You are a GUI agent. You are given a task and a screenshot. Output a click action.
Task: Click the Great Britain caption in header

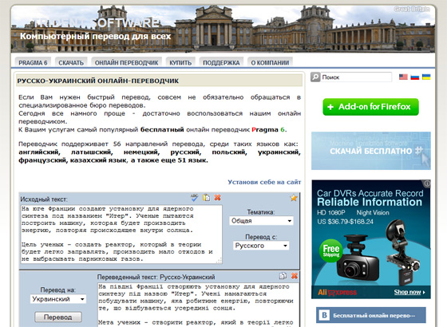pyautogui.click(x=412, y=9)
